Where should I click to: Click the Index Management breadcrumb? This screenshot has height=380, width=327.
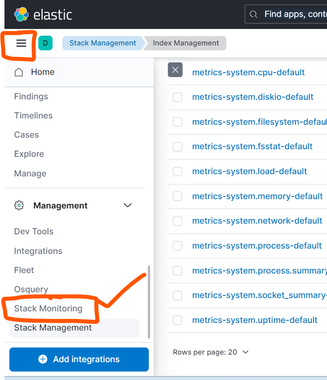[186, 43]
